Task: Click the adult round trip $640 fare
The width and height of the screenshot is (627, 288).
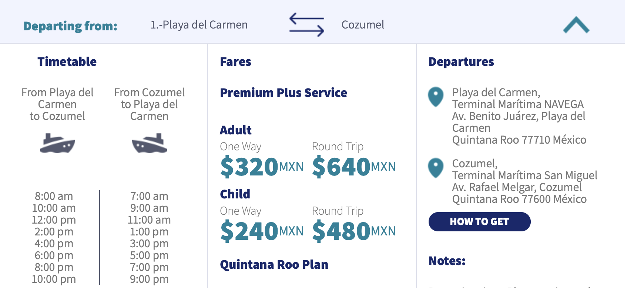Action: click(x=354, y=167)
